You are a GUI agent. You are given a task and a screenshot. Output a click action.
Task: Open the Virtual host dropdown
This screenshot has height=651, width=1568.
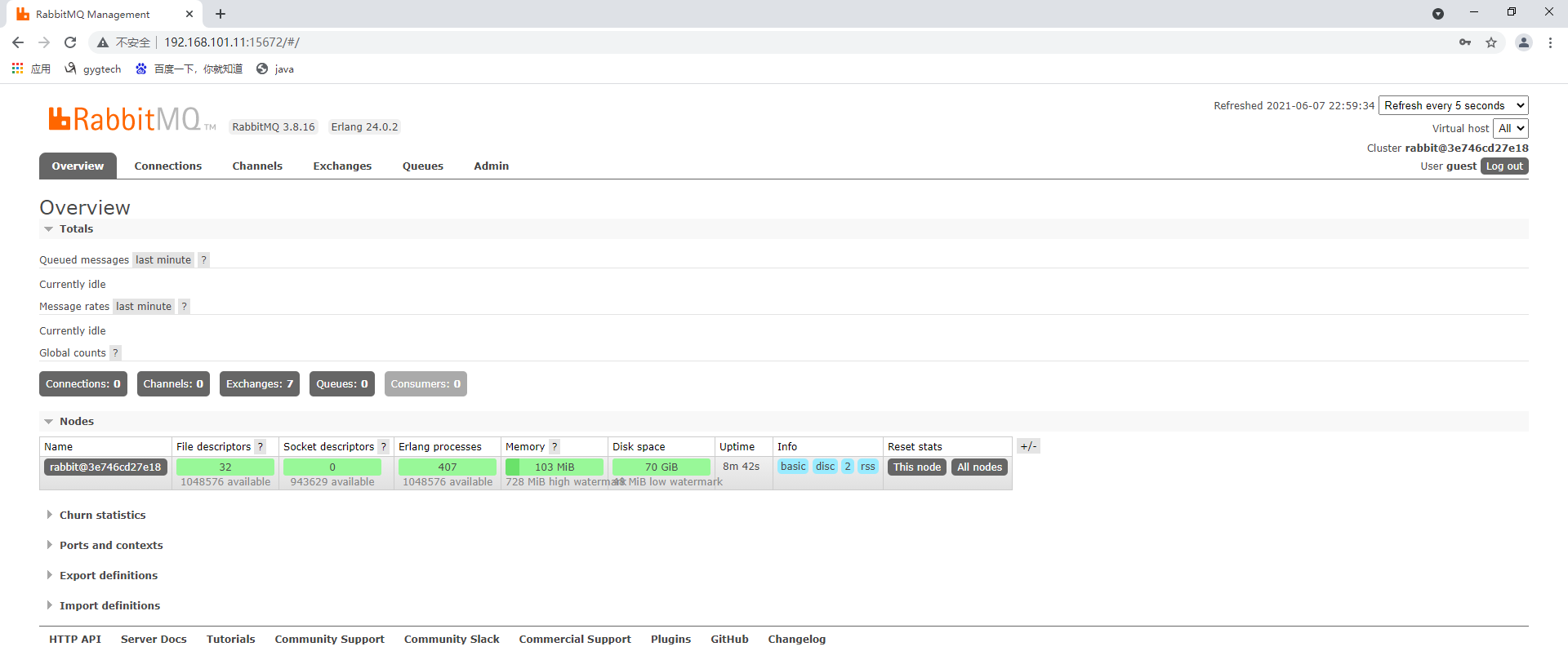coord(1510,128)
